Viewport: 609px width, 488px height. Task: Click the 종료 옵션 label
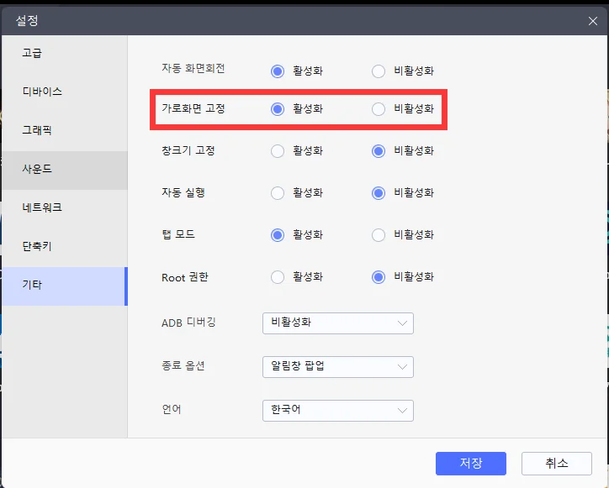183,365
